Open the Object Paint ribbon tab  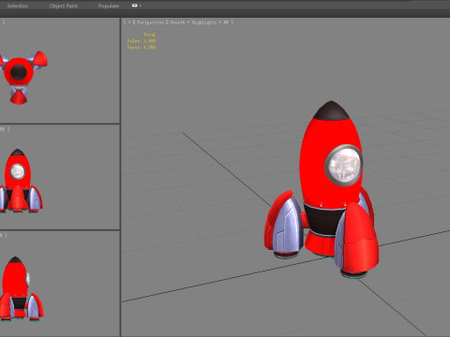pyautogui.click(x=64, y=6)
